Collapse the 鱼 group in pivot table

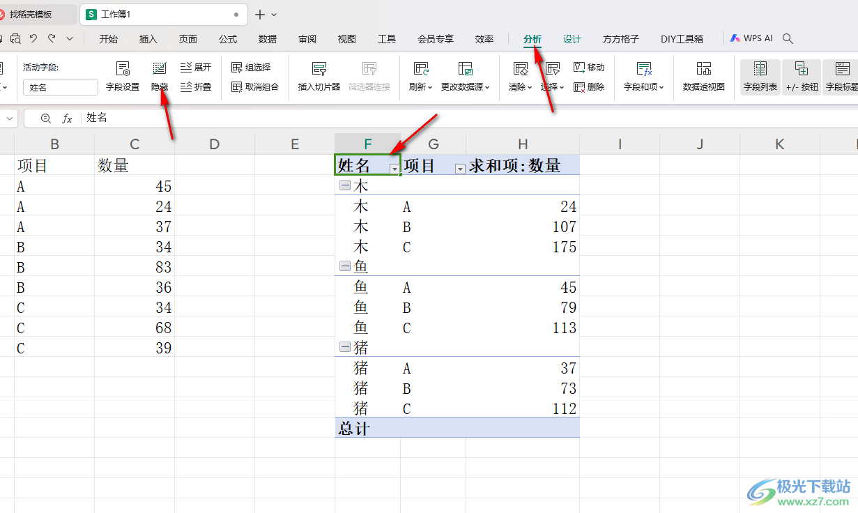(x=344, y=266)
